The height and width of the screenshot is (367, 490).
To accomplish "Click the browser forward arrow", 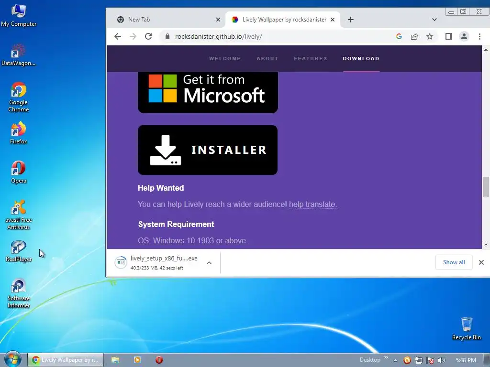I will pos(133,36).
